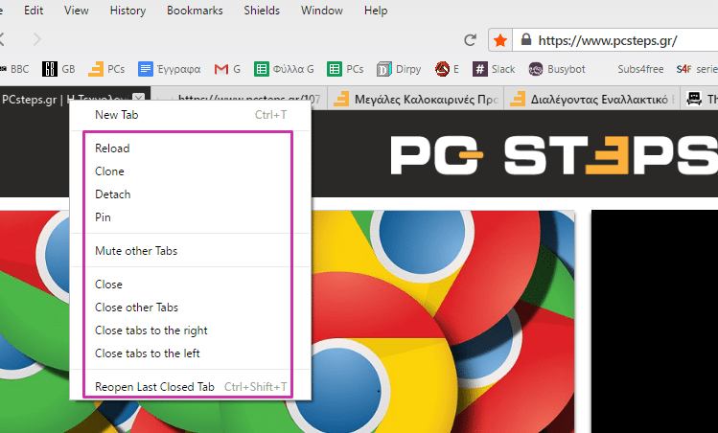Select Close tabs to the left

(x=191, y=353)
